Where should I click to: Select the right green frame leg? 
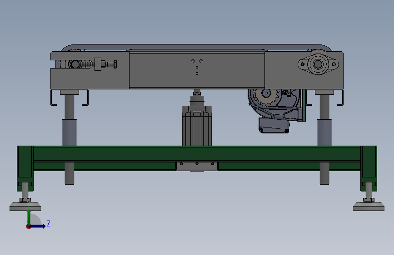[x=369, y=168]
